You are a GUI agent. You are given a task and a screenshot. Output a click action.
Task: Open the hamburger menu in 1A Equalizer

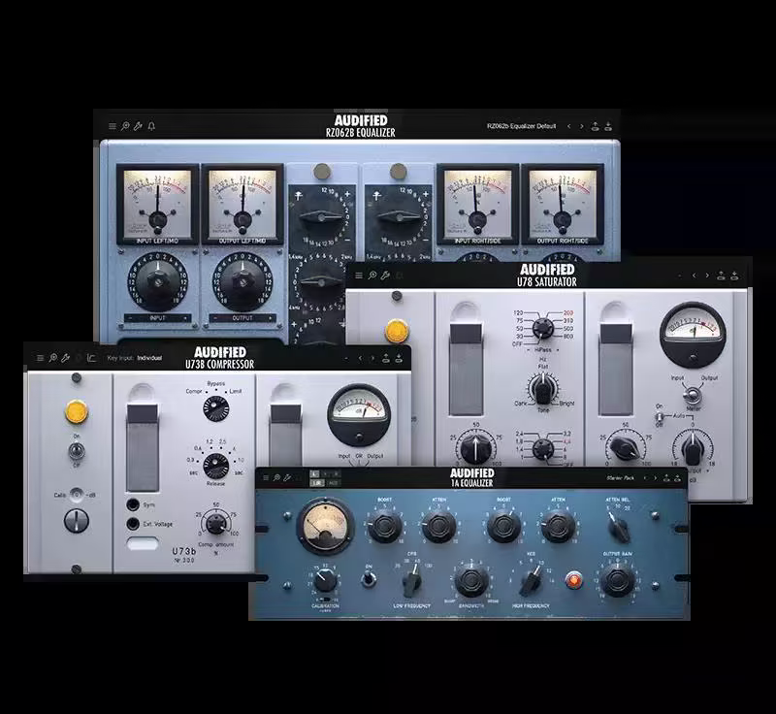pyautogui.click(x=266, y=478)
